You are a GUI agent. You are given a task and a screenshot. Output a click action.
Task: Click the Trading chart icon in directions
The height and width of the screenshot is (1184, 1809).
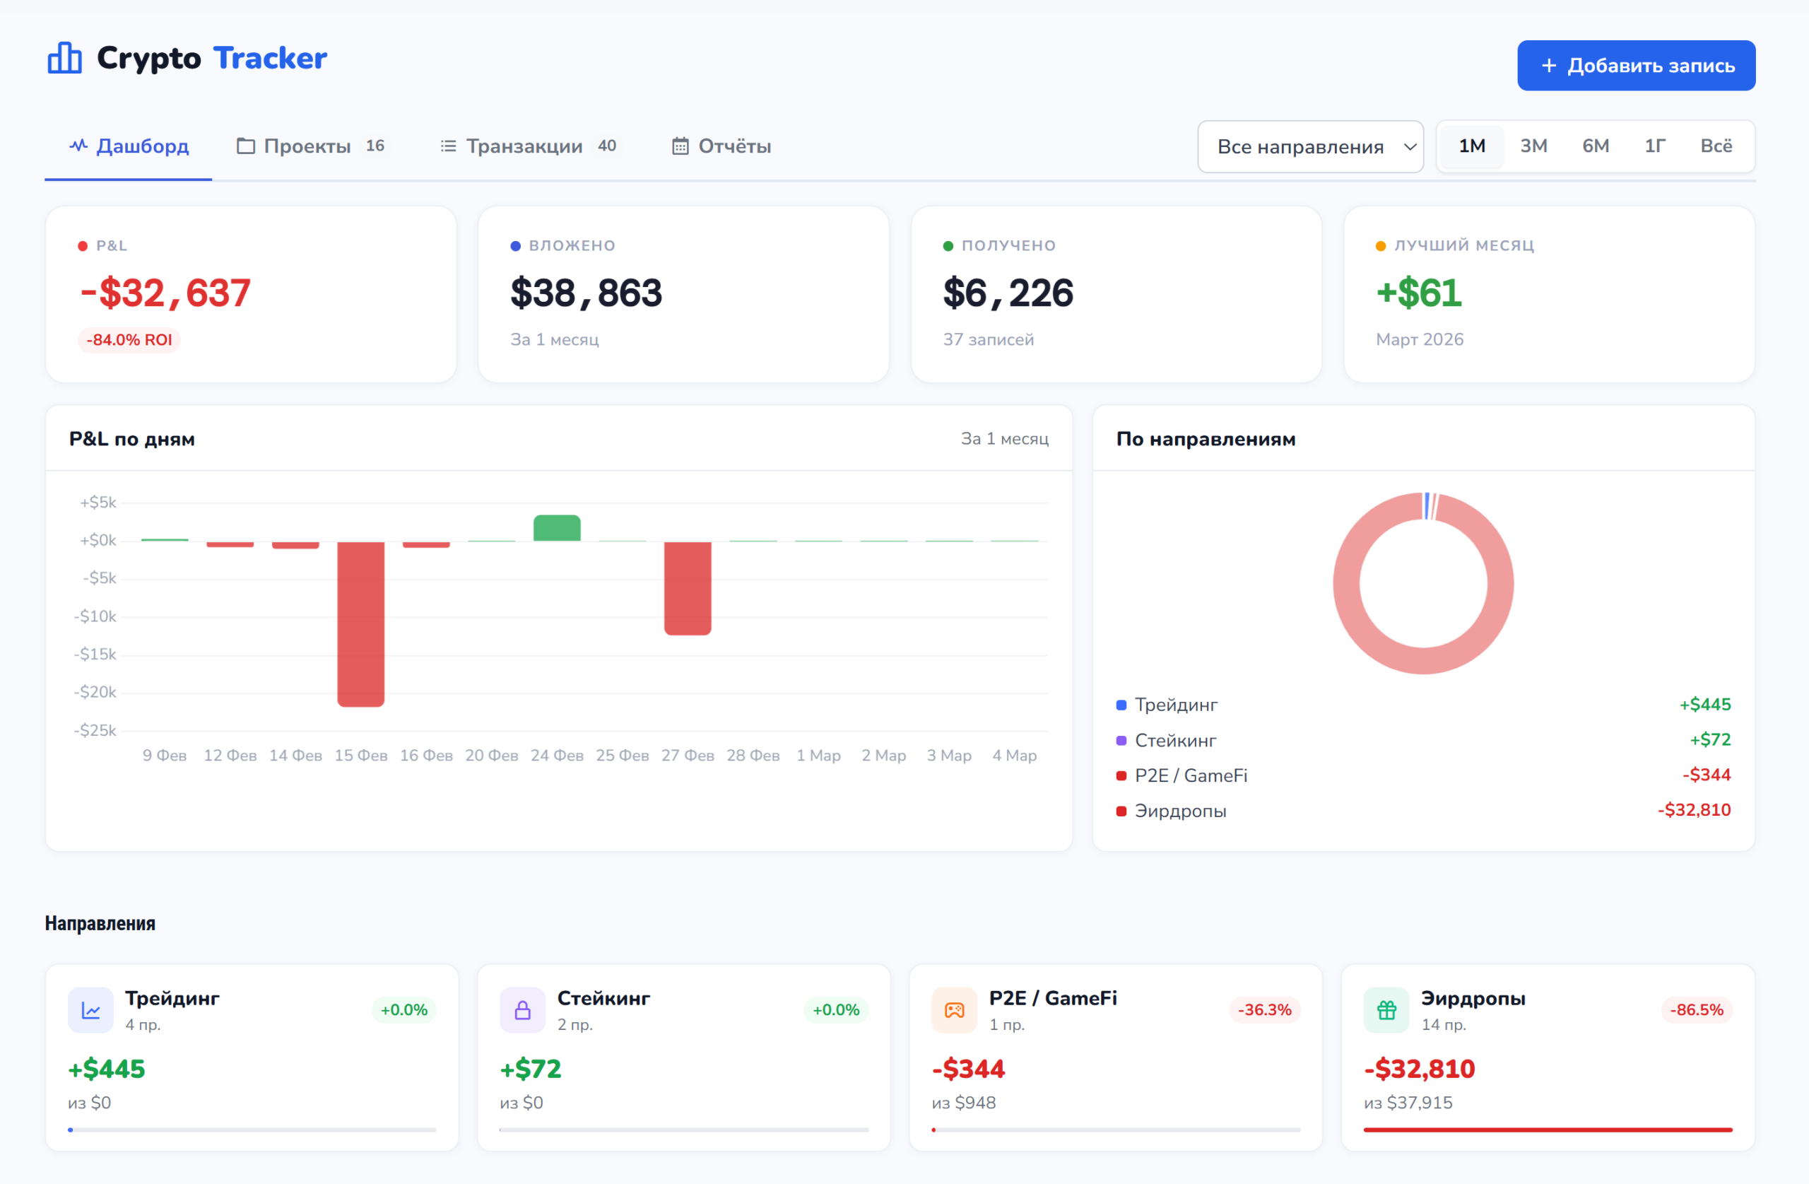(90, 1010)
